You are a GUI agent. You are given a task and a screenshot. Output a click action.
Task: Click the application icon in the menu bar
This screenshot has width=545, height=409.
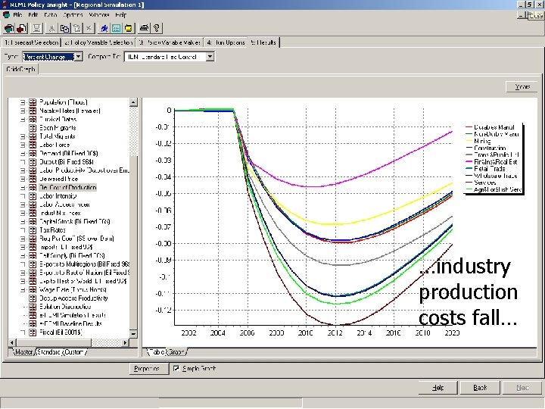(6, 15)
